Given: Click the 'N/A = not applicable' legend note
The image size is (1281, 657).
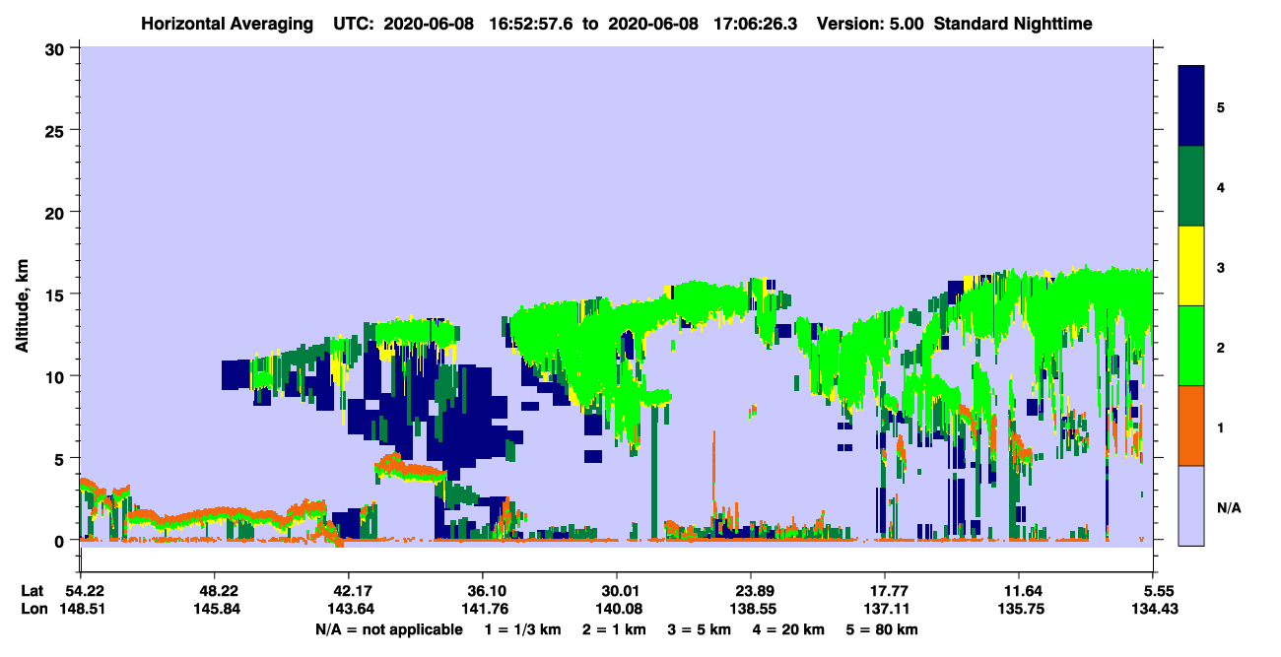Looking at the screenshot, I should [x=388, y=629].
